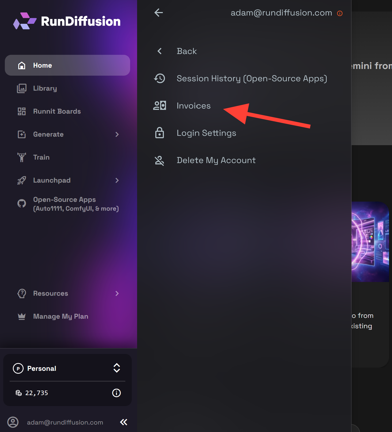Expand the Resources submenu arrow
The image size is (392, 432).
point(117,294)
